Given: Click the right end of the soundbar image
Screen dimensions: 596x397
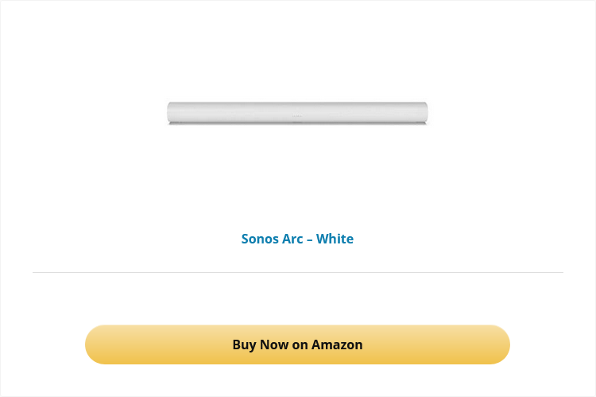Looking at the screenshot, I should (x=424, y=112).
